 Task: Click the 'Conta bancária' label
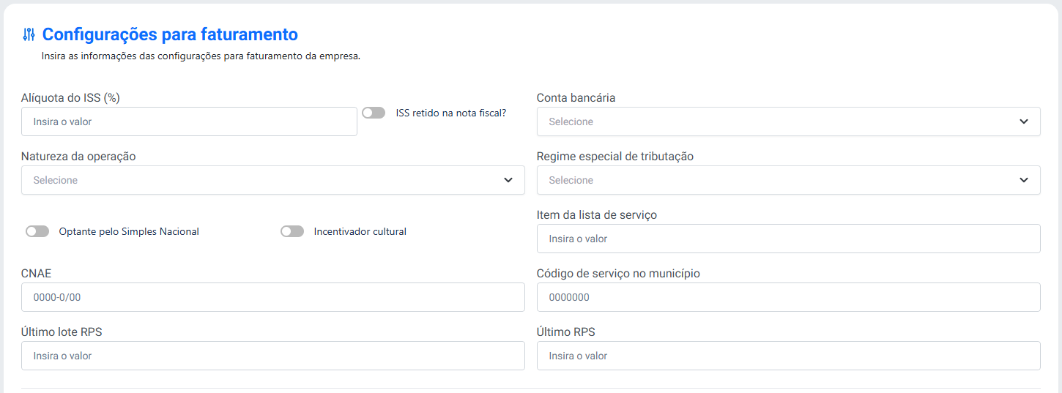(x=576, y=97)
